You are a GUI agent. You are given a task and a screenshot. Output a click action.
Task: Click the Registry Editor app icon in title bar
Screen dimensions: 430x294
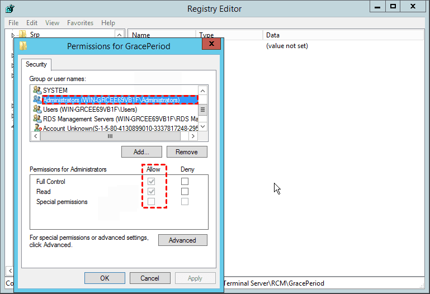tap(10, 8)
